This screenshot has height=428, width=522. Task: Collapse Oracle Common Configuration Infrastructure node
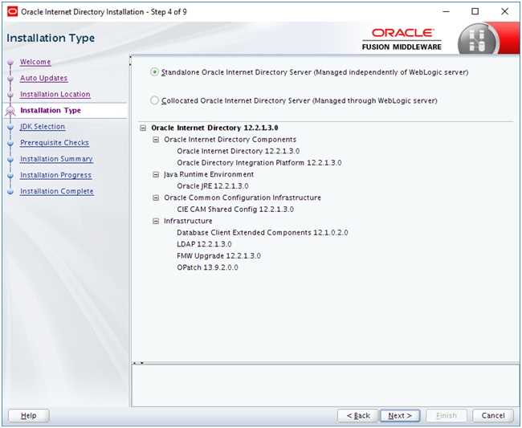pyautogui.click(x=156, y=198)
